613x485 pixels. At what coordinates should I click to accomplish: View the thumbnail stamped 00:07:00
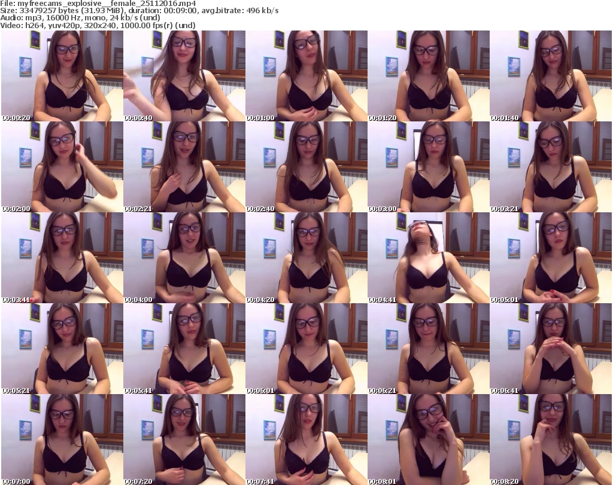[62, 440]
